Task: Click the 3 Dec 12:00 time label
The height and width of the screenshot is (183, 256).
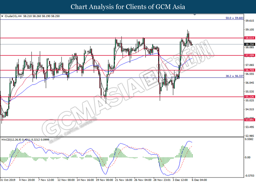Action: [180, 180]
